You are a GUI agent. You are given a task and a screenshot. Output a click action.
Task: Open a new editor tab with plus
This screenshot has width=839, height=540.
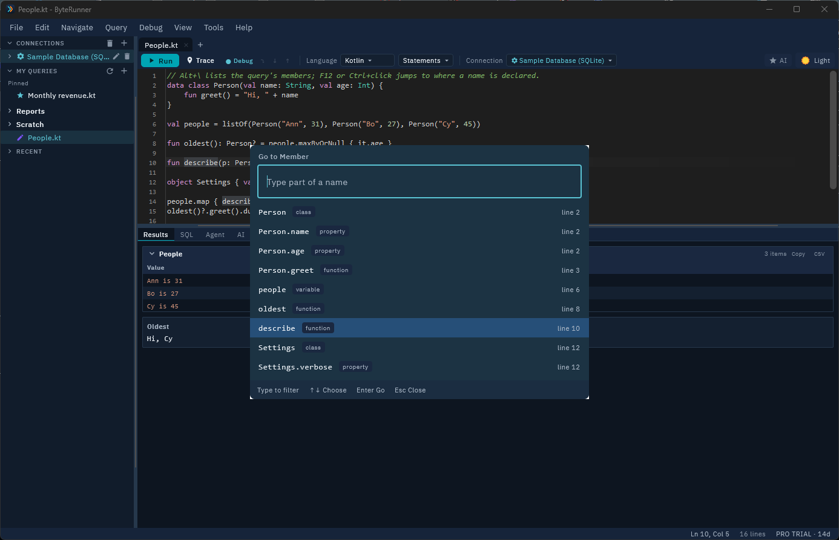pos(200,45)
